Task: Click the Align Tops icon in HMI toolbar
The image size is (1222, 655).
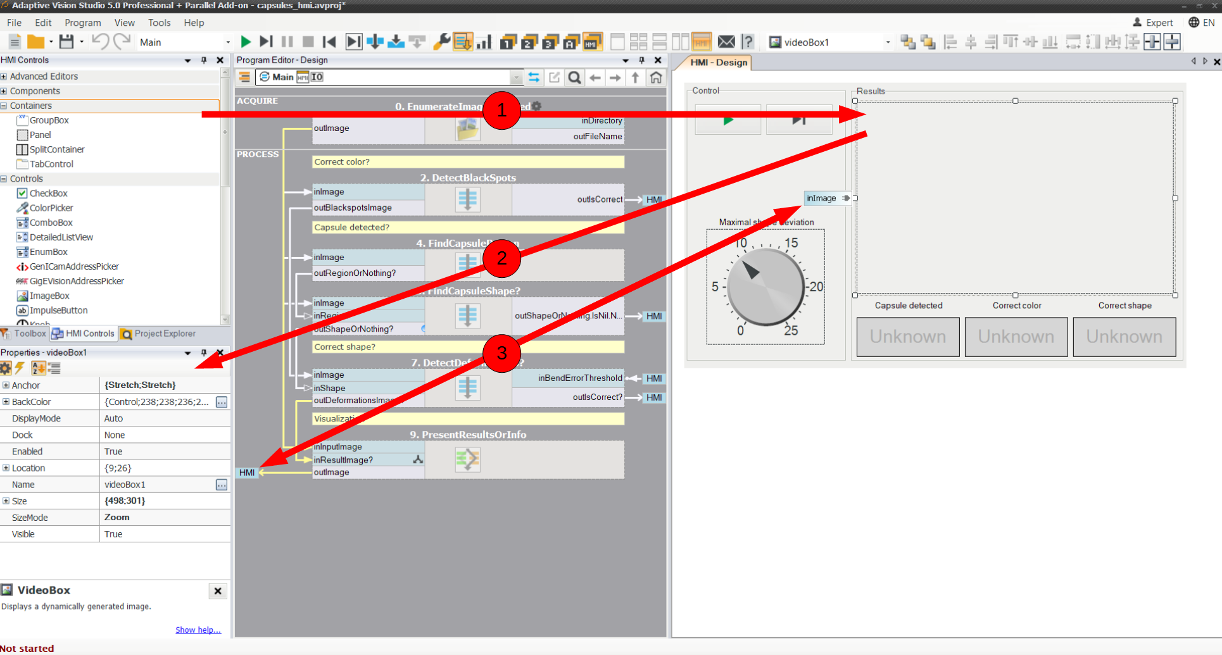Action: click(1011, 42)
